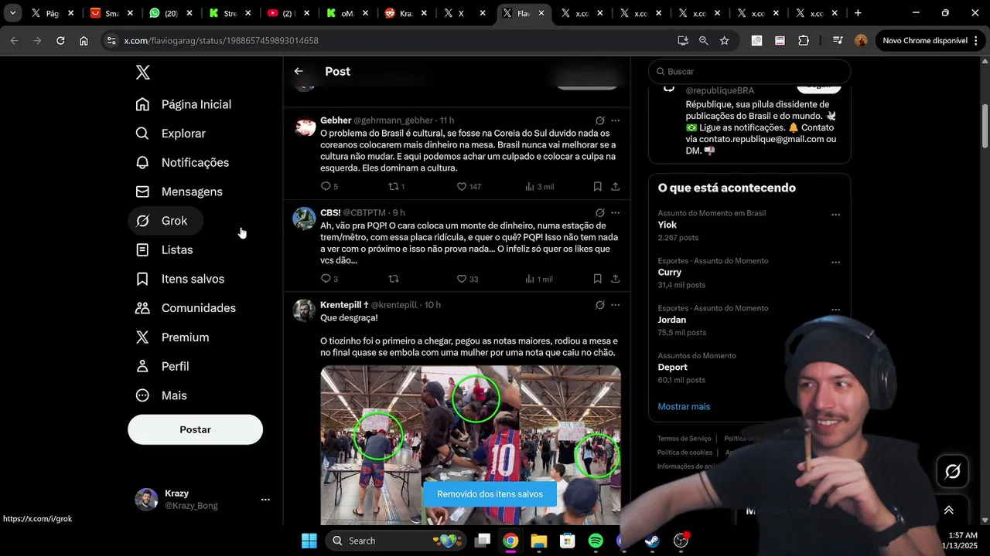
Task: Open CBS! profile avatar
Action: pos(304,218)
